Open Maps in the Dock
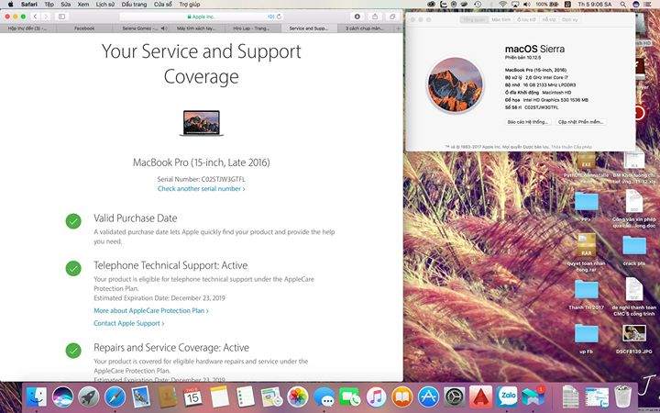 [271, 397]
